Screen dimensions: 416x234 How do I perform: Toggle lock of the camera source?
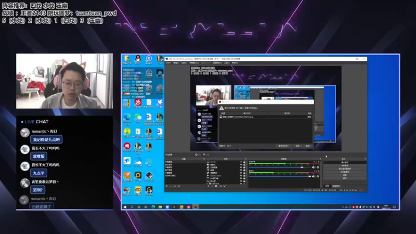(244, 164)
